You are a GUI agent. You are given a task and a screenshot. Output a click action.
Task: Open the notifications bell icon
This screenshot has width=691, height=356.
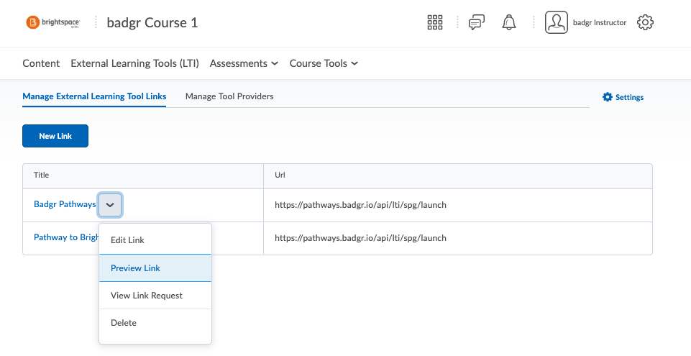[509, 22]
